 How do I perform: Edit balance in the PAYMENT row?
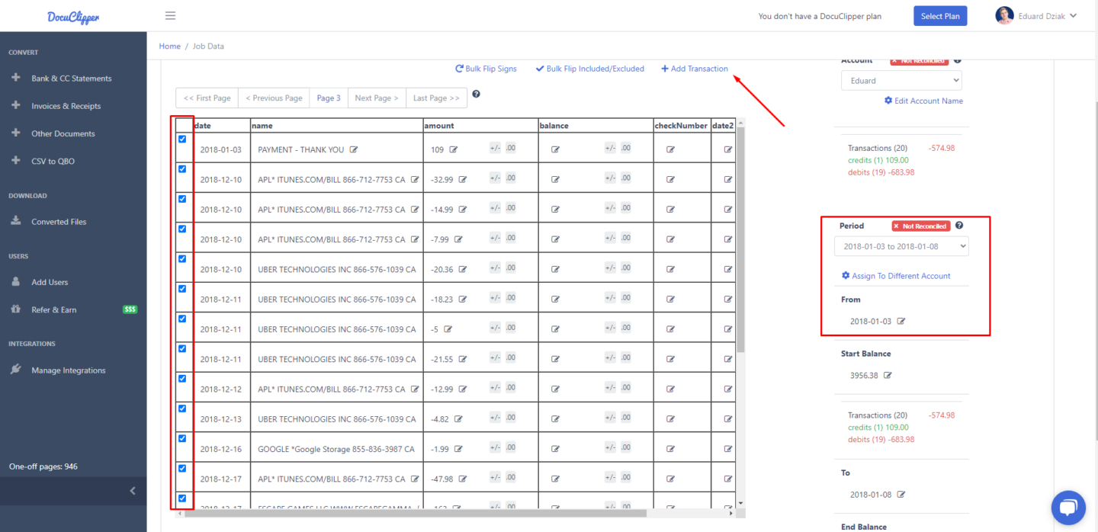(x=555, y=149)
